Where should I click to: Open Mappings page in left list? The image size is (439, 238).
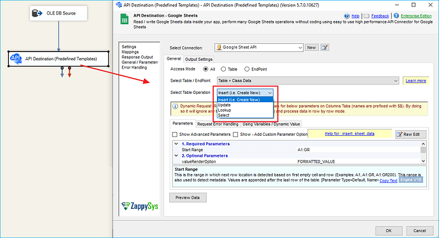pos(130,52)
